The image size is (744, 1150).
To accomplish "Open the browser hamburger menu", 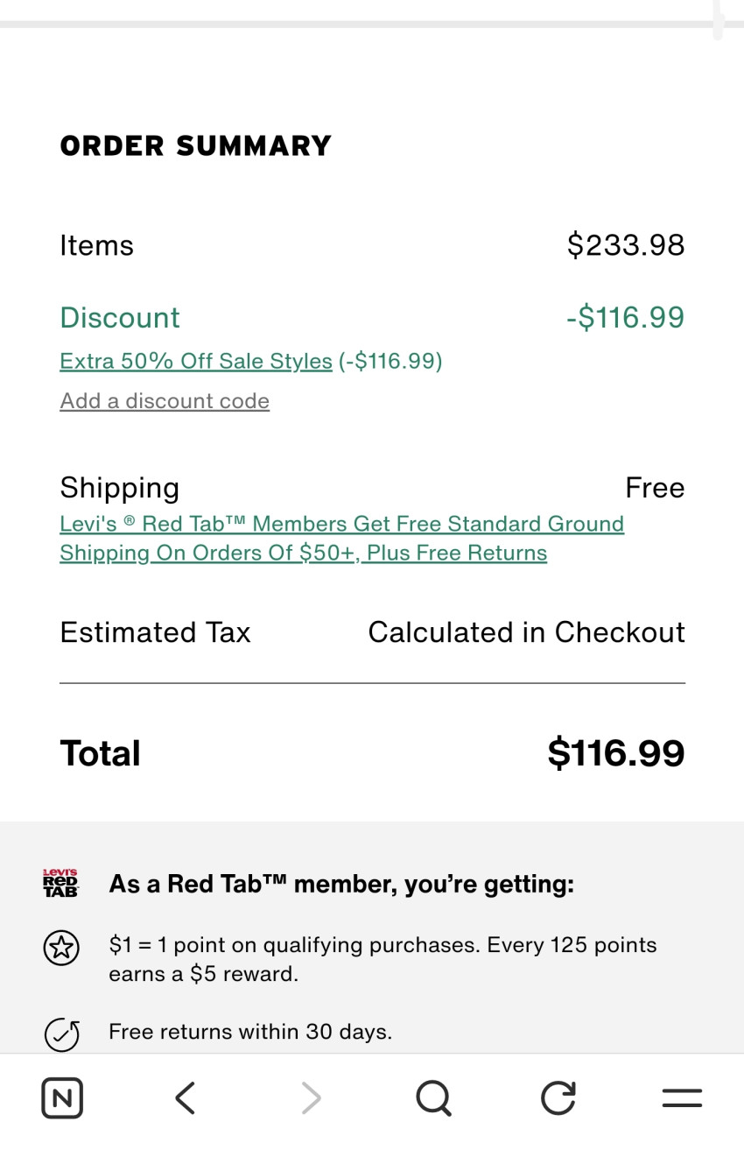I will 682,1097.
